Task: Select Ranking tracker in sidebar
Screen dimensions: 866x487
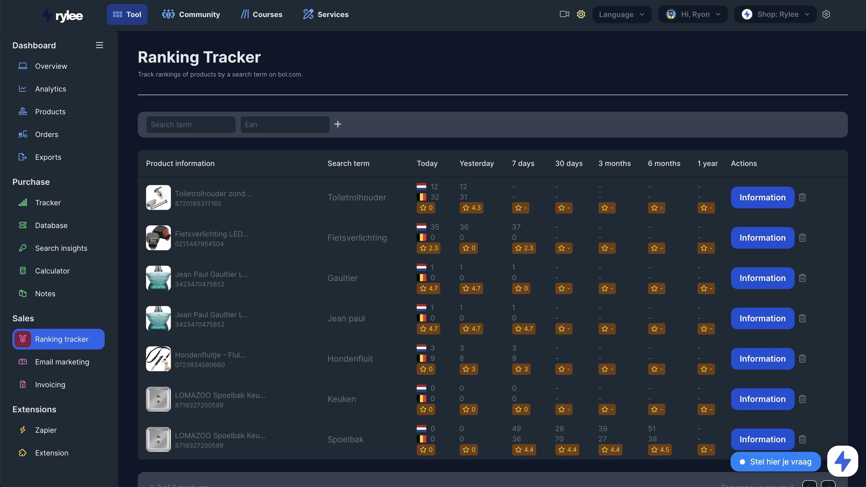Action: 58,339
